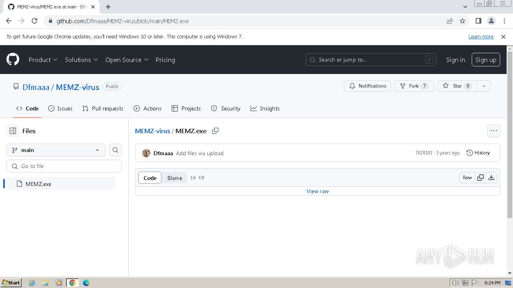This screenshot has height=288, width=513.
Task: Select the Code repository tab
Action: point(27,108)
